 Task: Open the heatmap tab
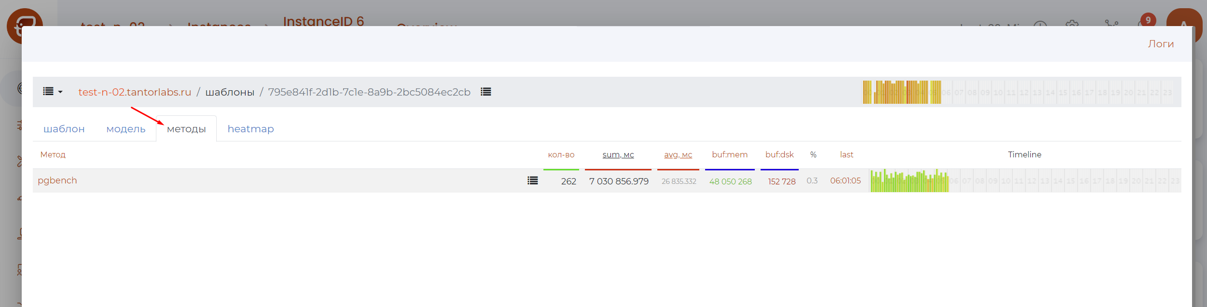click(x=250, y=129)
